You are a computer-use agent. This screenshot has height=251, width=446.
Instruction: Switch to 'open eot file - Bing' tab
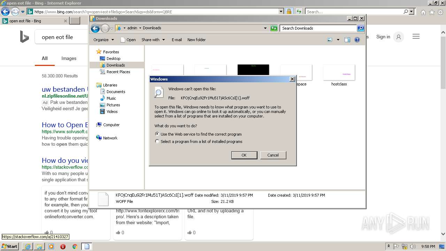click(34, 21)
